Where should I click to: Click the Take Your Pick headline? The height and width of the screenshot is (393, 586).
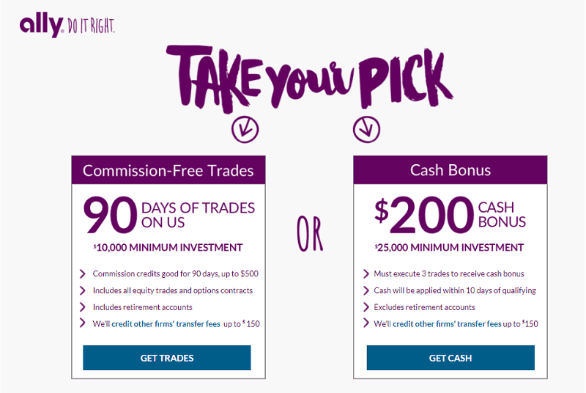tap(309, 78)
